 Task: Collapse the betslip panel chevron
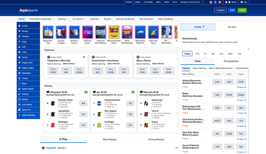248,49
